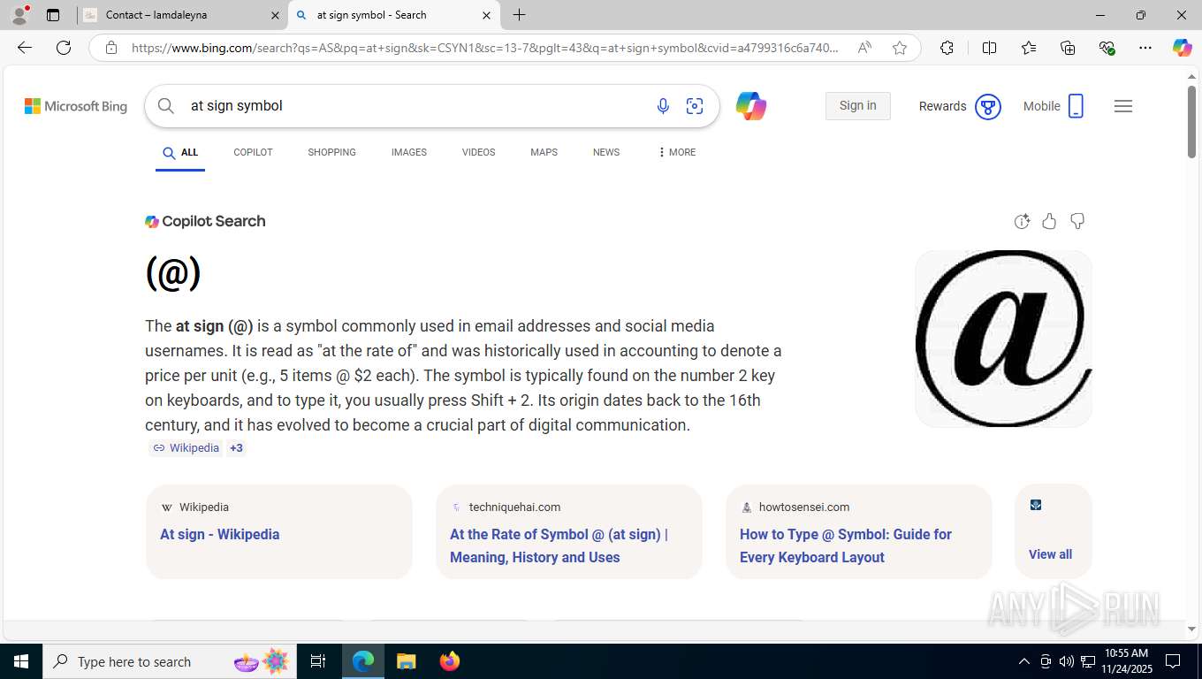Toggle Split screen icon in toolbar

click(x=989, y=48)
